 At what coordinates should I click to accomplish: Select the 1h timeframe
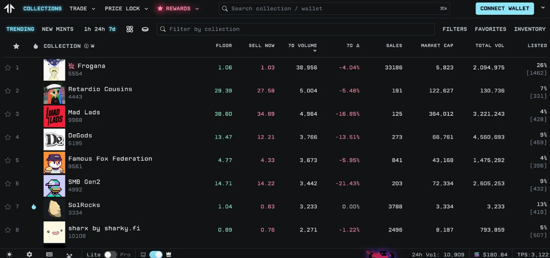(87, 29)
